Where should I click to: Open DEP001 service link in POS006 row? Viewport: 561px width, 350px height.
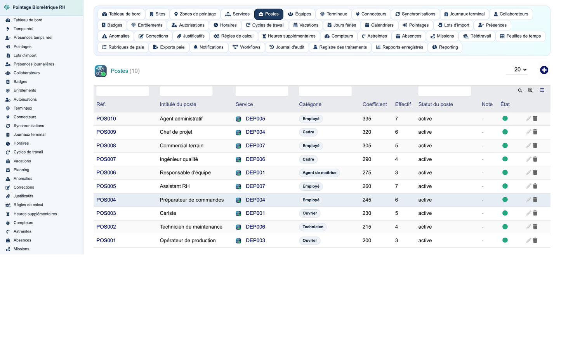pyautogui.click(x=255, y=172)
